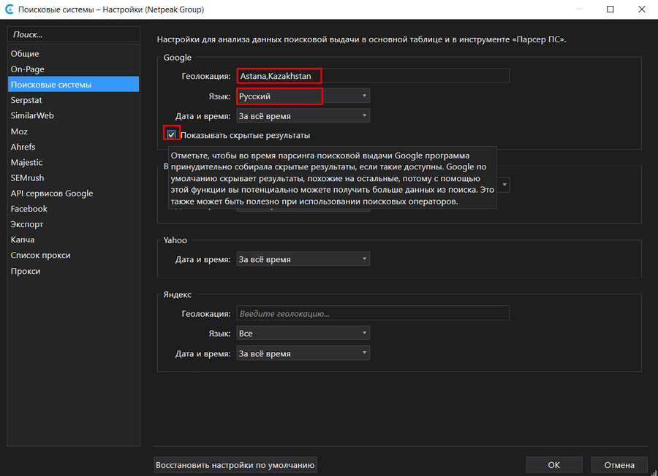The width and height of the screenshot is (658, 476).
Task: Open the Serpstat settings section
Action: (x=73, y=100)
